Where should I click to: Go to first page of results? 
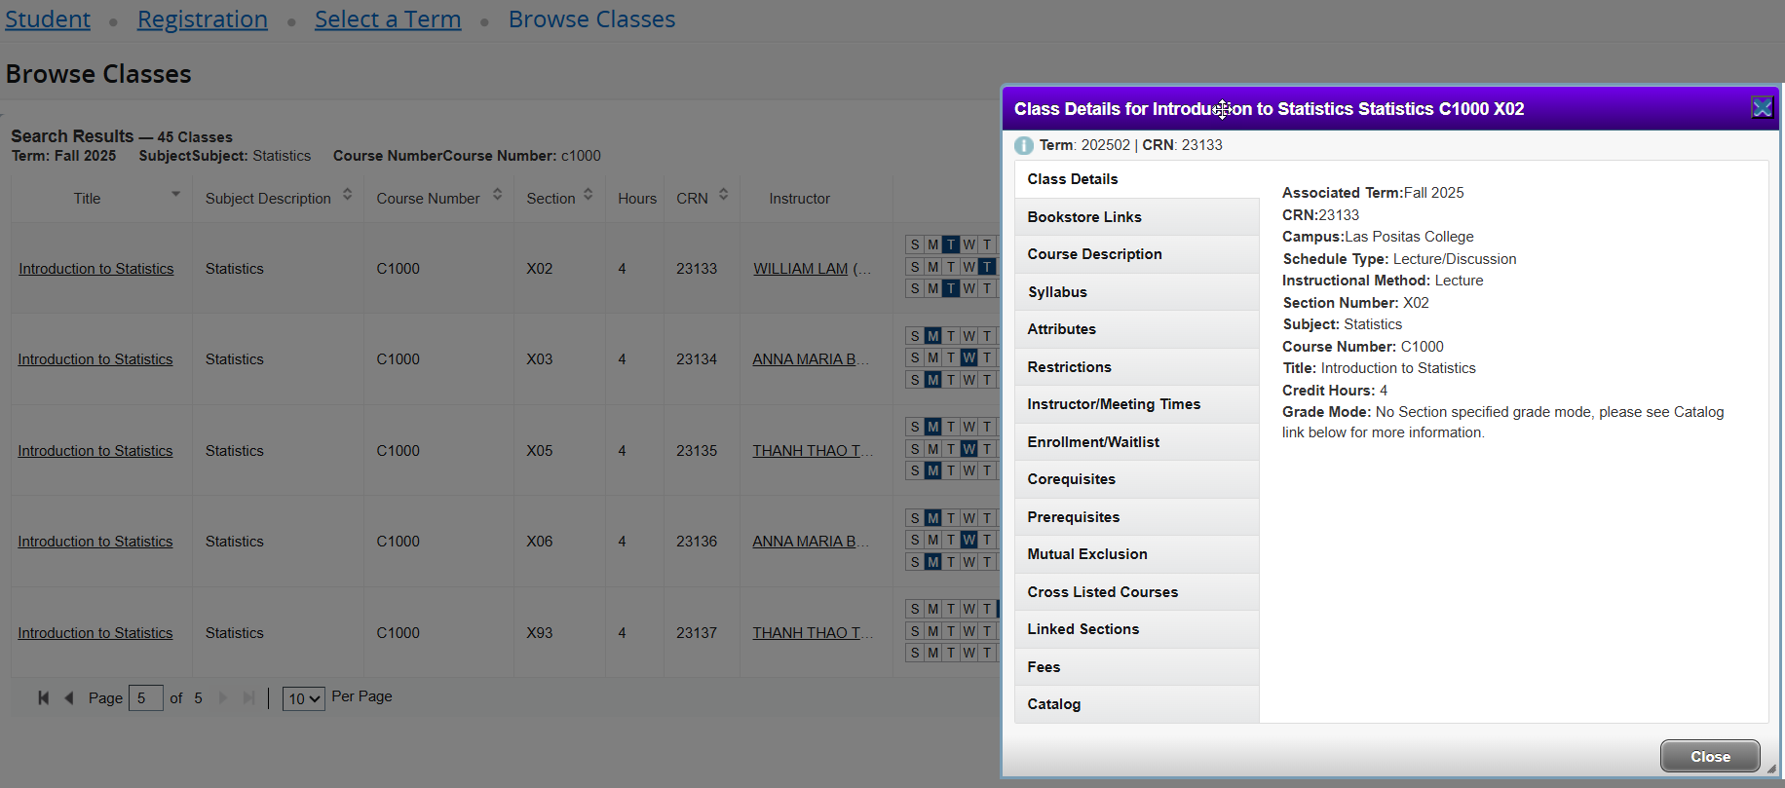44,697
